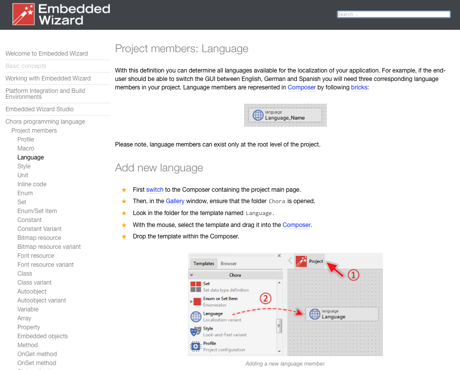
Task: Open the Composer link in intro paragraph
Action: click(301, 87)
